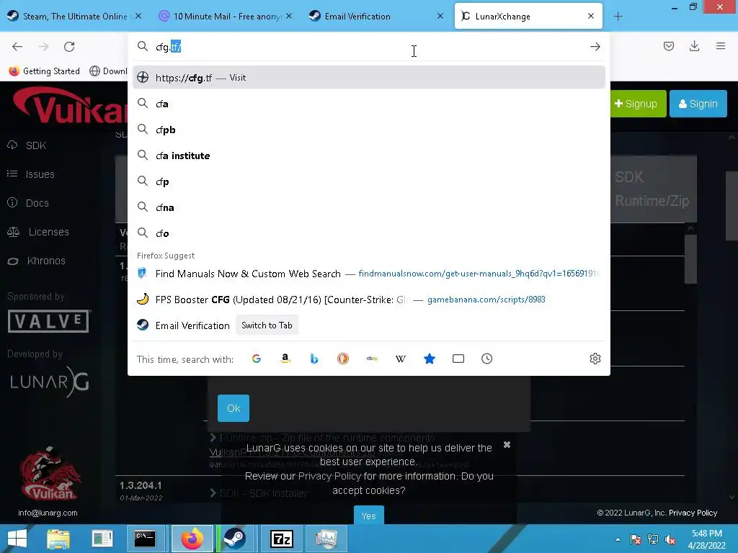Reload the page with the refresh icon

click(x=69, y=47)
